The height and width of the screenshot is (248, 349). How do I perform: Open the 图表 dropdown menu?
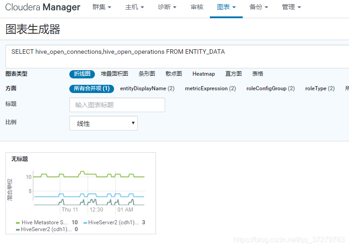point(226,7)
